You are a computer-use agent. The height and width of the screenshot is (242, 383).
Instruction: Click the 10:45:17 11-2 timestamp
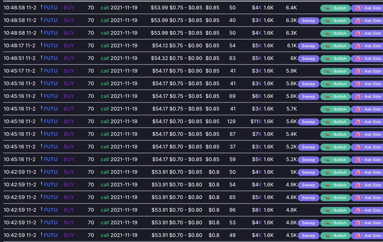(19, 71)
